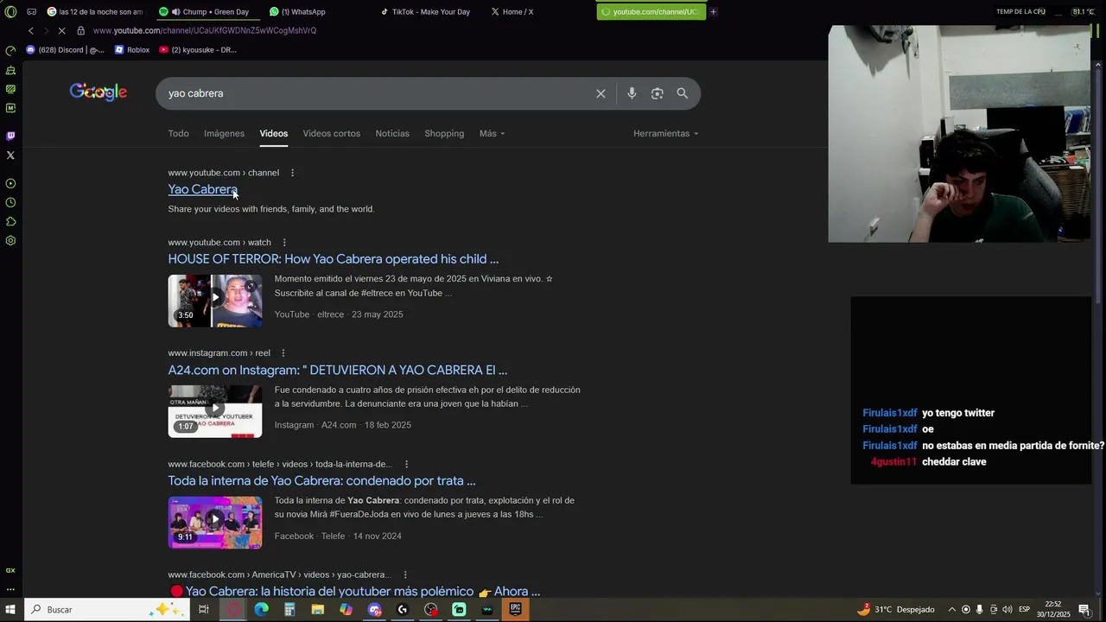The image size is (1106, 622).
Task: Open options for facebook.com AmericaTV result
Action: click(404, 575)
